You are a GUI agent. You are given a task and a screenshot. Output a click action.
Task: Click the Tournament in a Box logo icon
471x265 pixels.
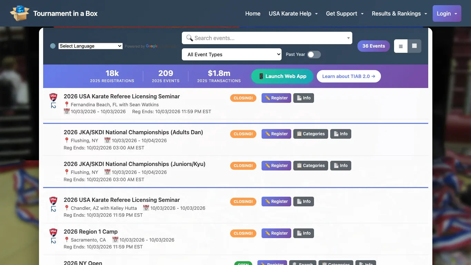20,13
